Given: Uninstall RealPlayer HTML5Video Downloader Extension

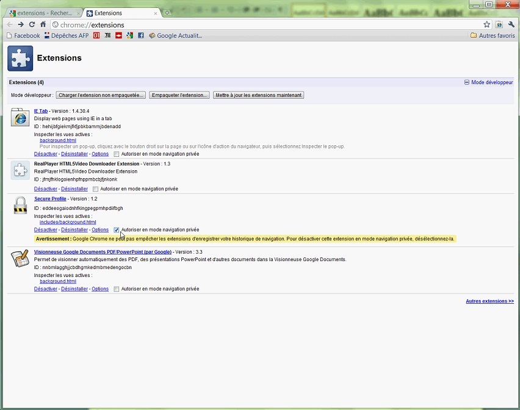Looking at the screenshot, I should pos(74,189).
